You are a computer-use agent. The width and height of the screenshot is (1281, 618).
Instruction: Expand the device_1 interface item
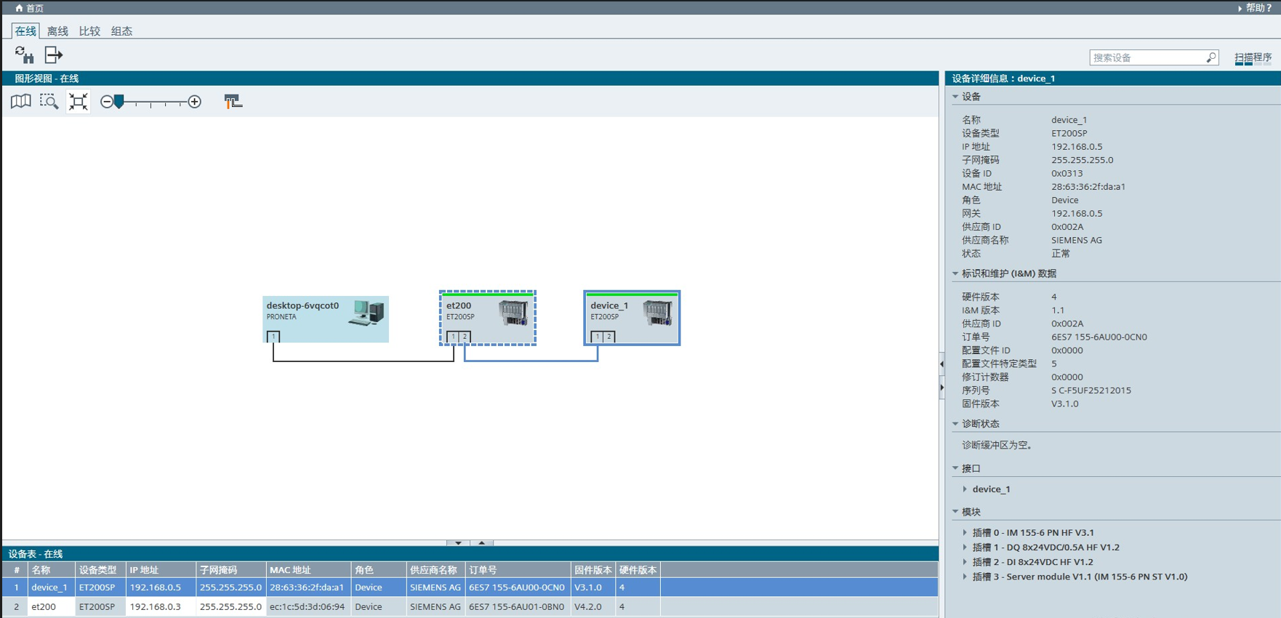965,489
